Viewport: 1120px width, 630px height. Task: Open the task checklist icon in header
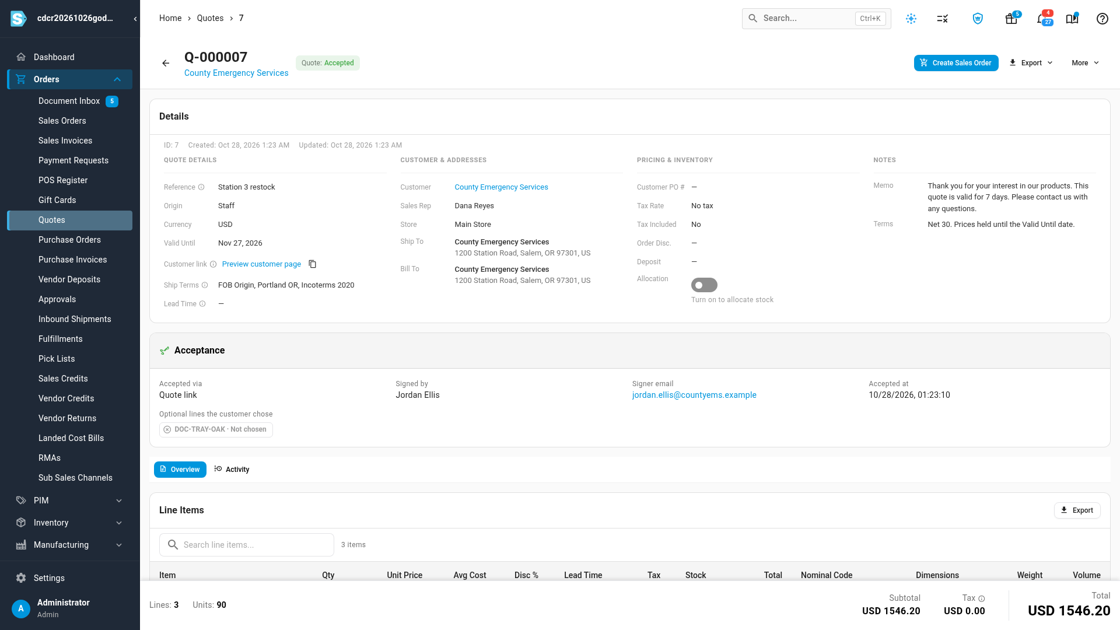click(x=943, y=19)
